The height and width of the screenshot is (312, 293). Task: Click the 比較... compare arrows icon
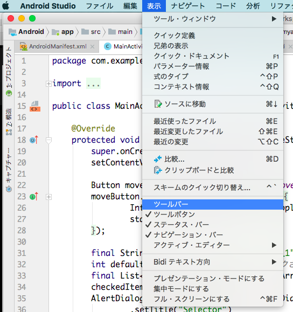(158, 159)
